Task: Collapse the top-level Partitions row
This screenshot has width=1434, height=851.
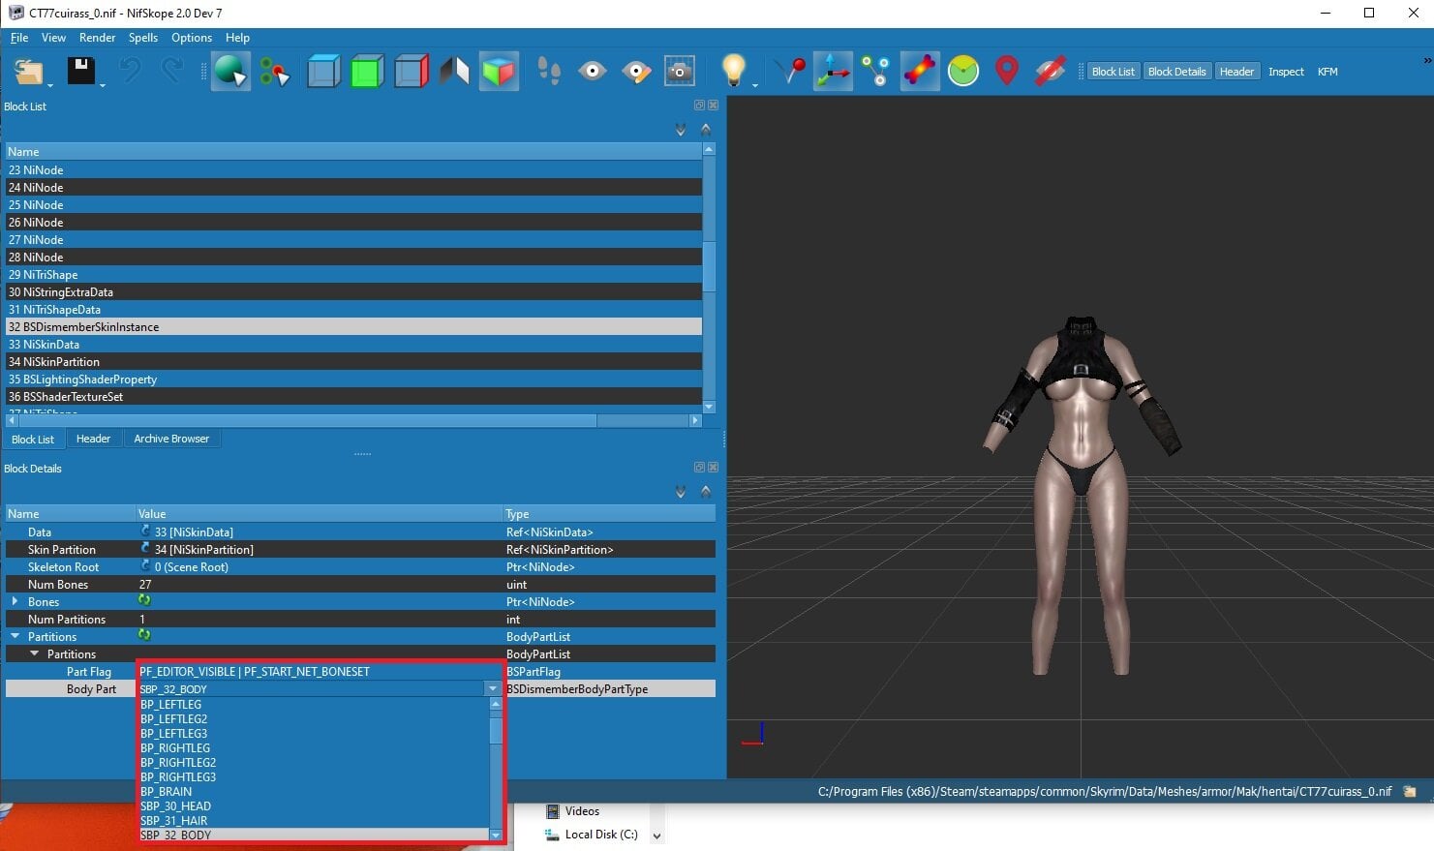Action: [15, 636]
